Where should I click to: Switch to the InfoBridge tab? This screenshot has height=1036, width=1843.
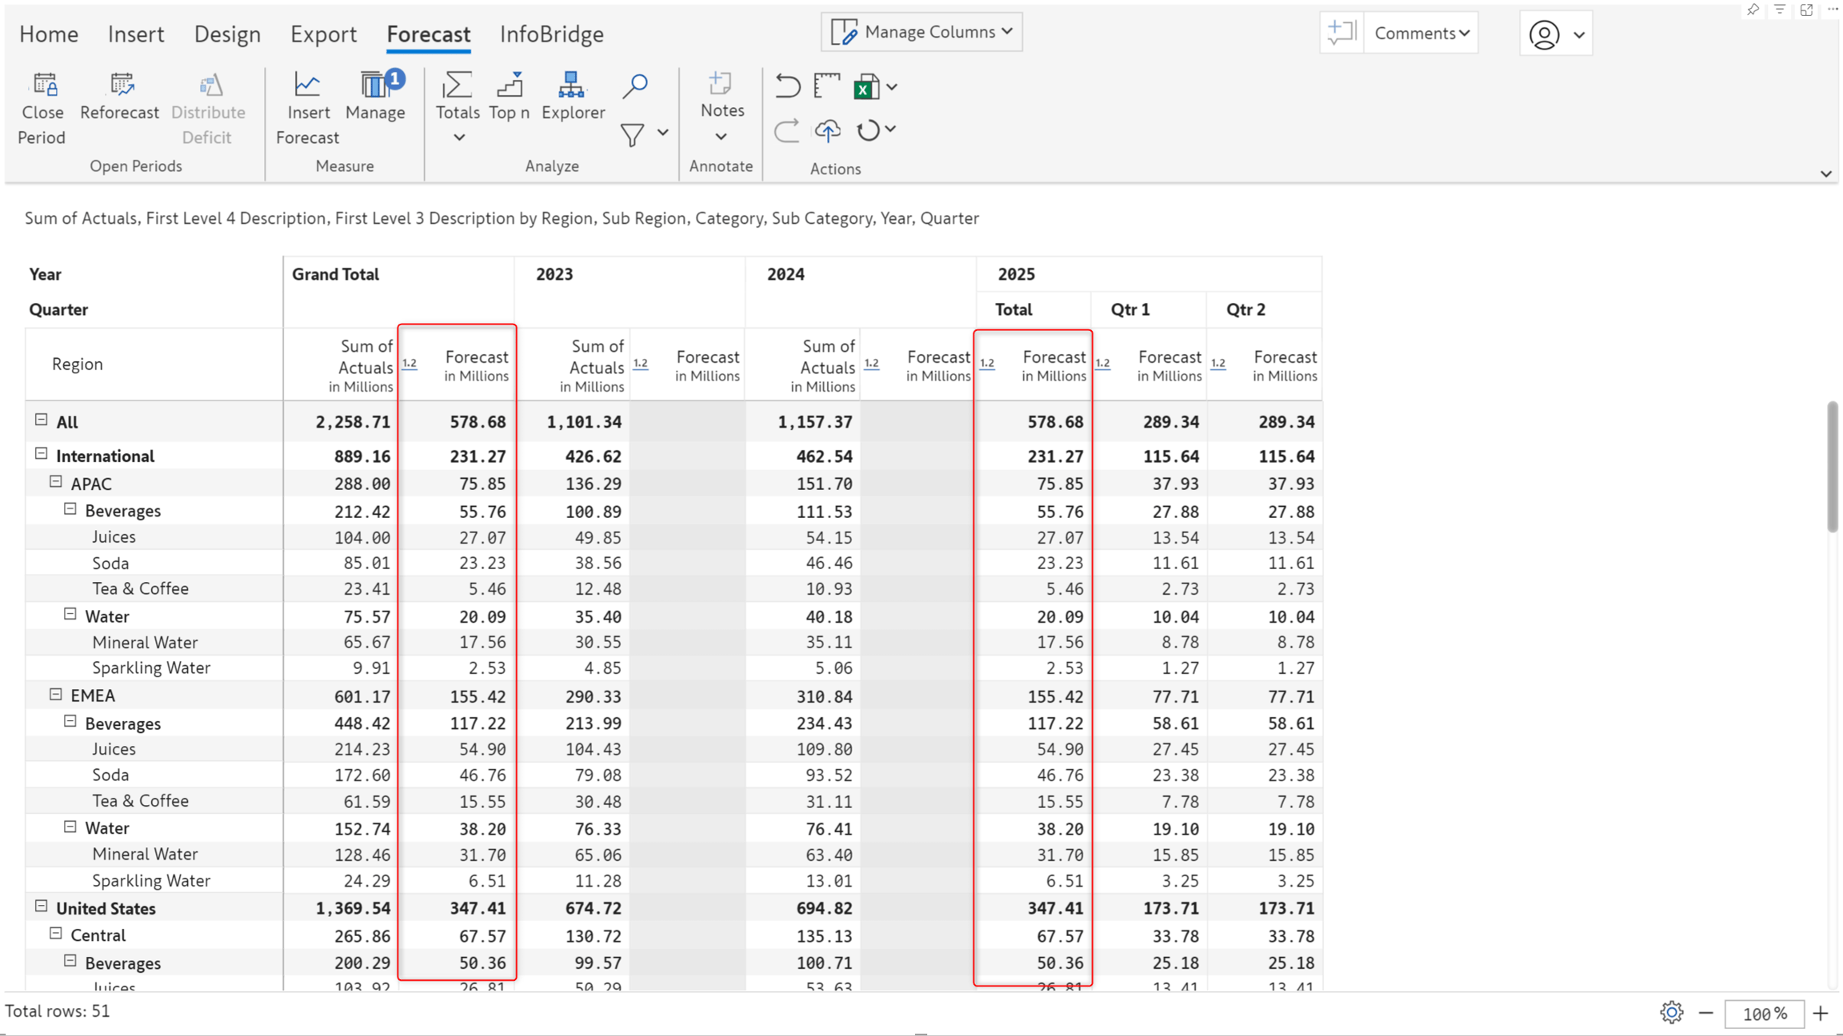coord(552,34)
